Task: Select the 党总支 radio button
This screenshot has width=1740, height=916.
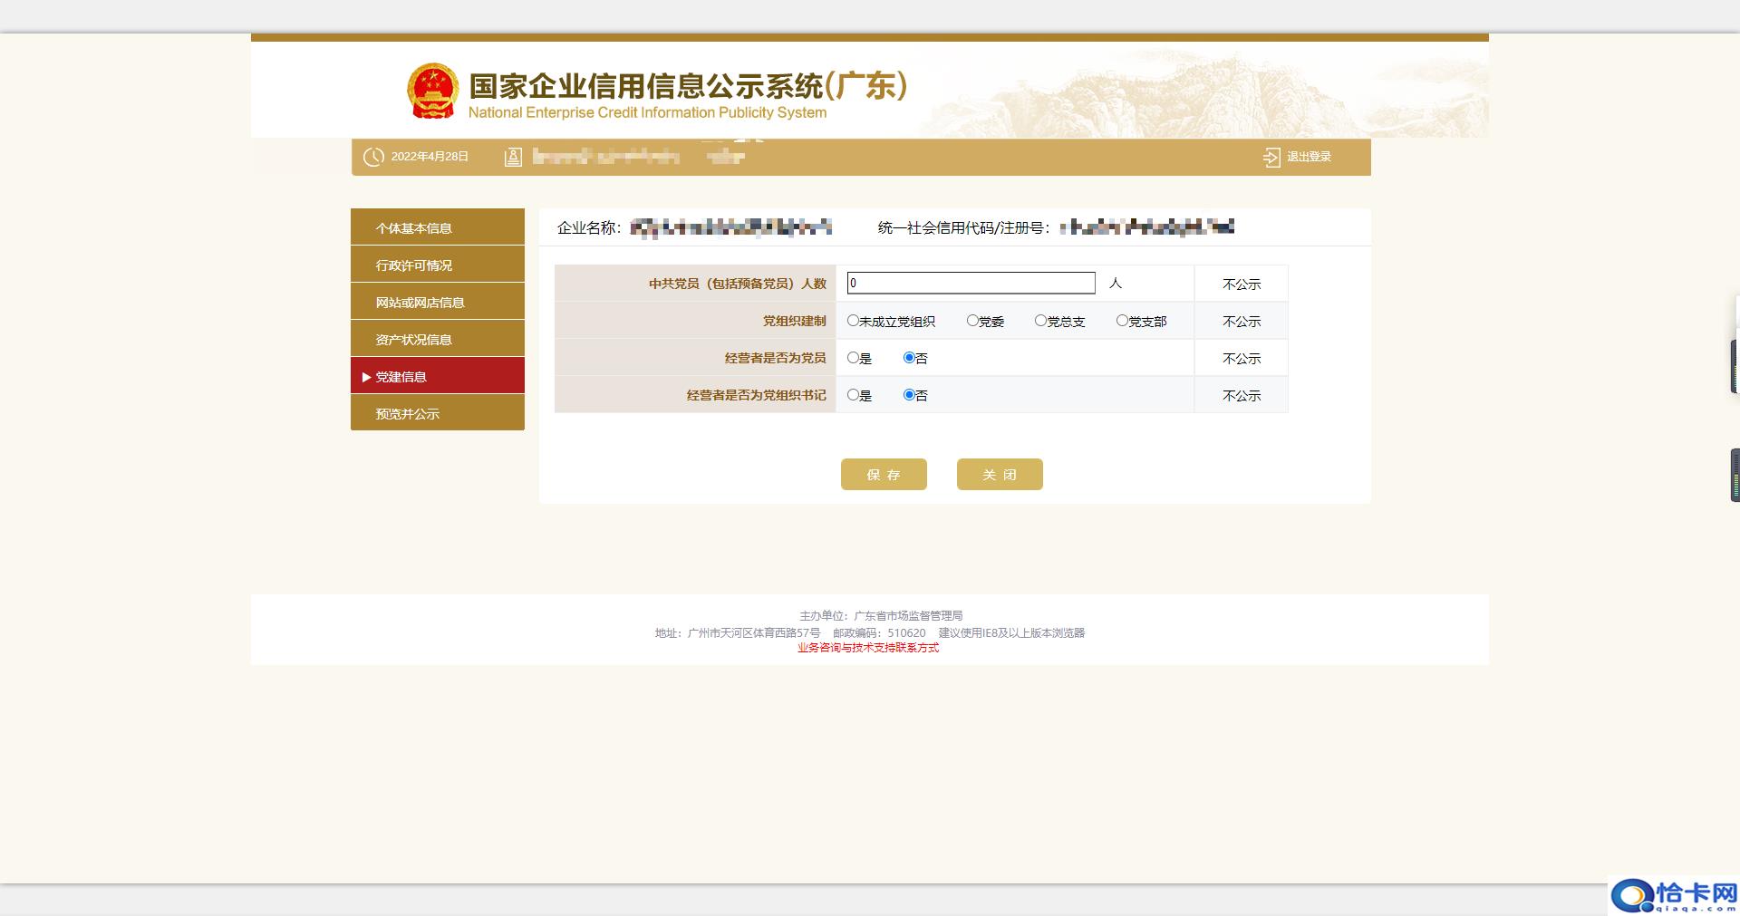Action: 1039,321
